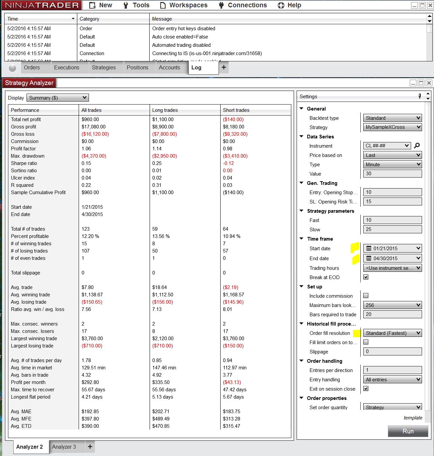Screen dimensions: 434x456
Task: Enable Fill limit orders on touch
Action: click(x=366, y=342)
